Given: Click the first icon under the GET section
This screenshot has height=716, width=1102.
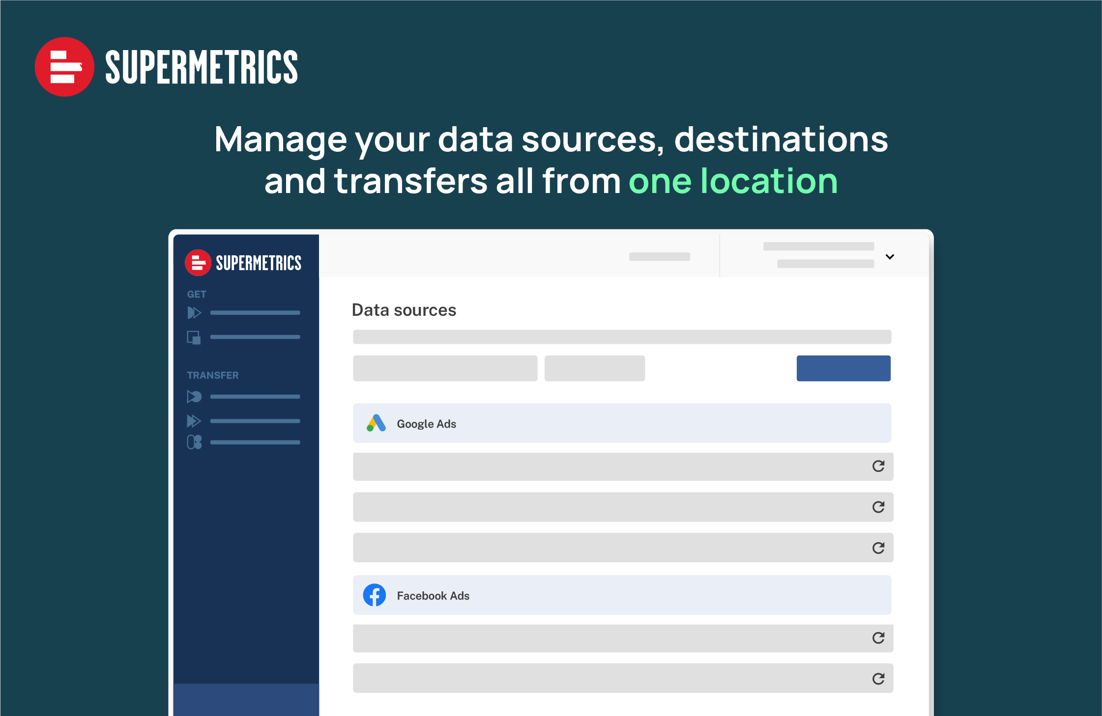Looking at the screenshot, I should point(194,313).
